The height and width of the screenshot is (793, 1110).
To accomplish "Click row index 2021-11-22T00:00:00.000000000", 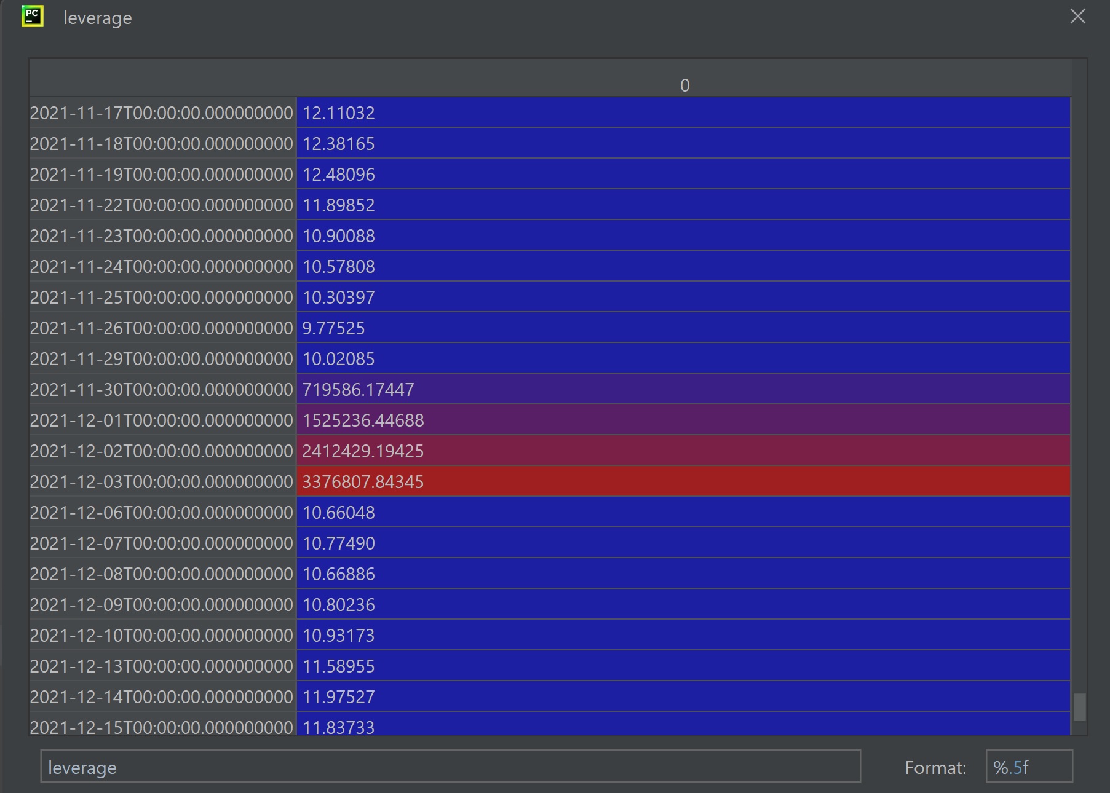I will (x=162, y=205).
